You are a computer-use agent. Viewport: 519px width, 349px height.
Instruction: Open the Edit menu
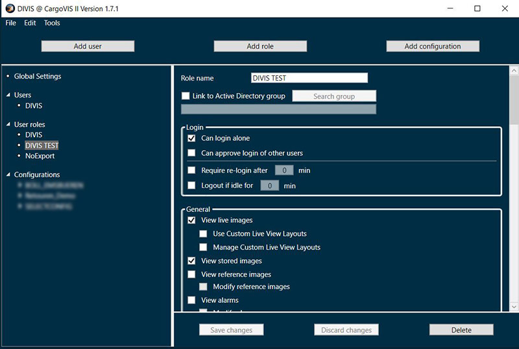[x=30, y=23]
